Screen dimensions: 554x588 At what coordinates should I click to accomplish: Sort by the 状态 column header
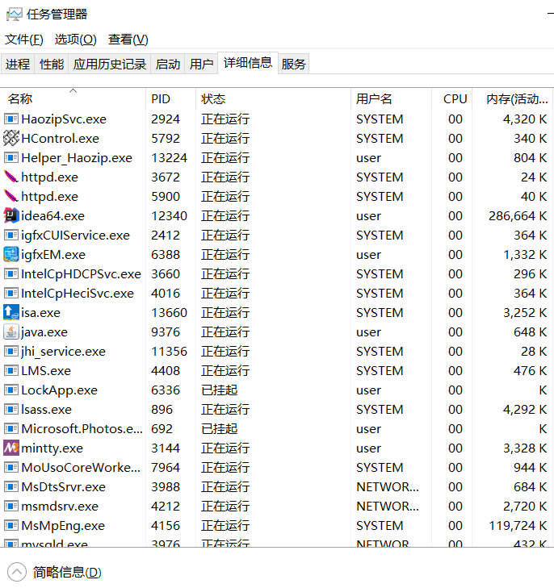tap(273, 99)
